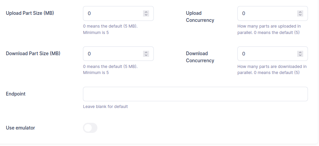This screenshot has width=319, height=146.
Task: Click the Upload Part Size (MB) label
Action: (30, 13)
